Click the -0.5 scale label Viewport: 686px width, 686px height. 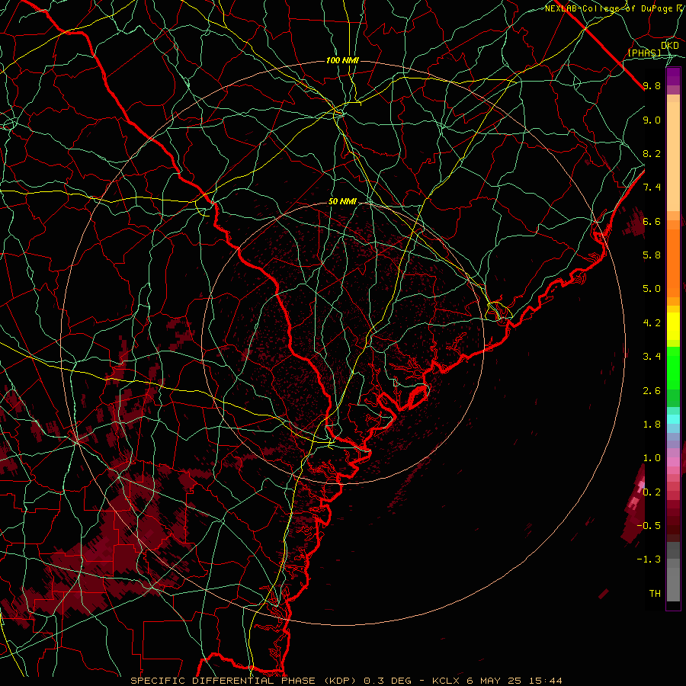click(x=649, y=526)
